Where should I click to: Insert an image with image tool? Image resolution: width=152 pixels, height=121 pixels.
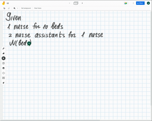(3, 68)
